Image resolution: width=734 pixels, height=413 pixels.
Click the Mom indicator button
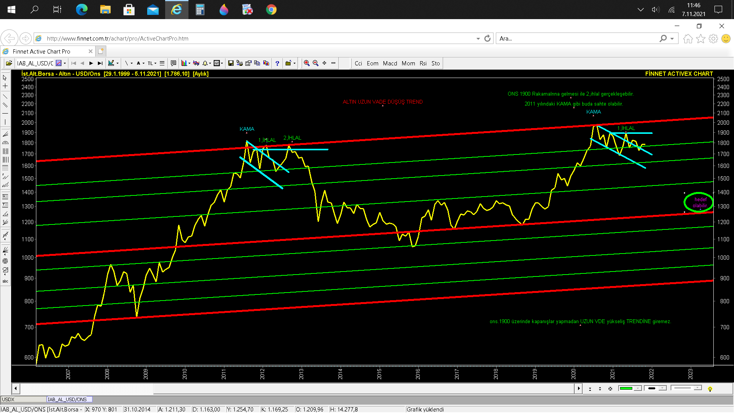pos(408,63)
